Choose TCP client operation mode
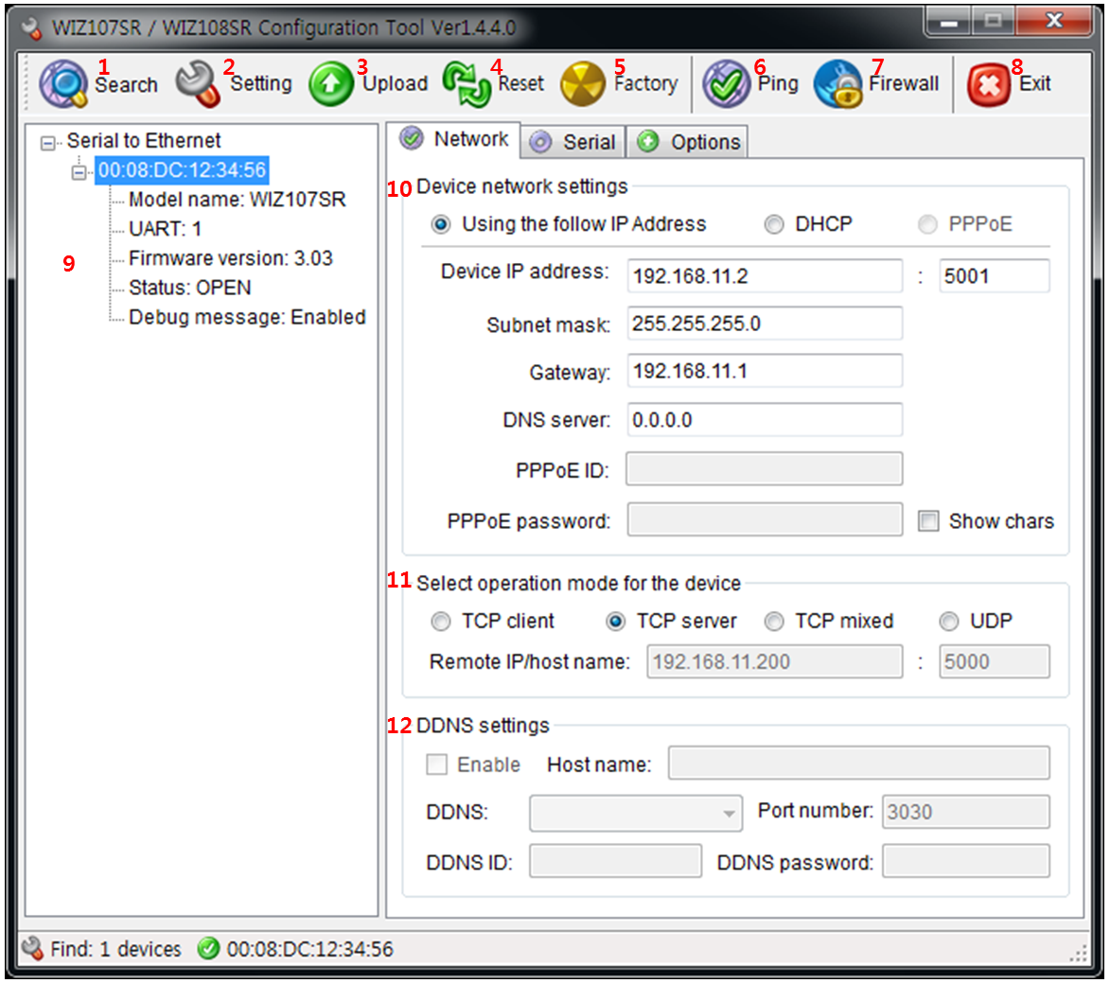The image size is (1110, 983). point(440,622)
